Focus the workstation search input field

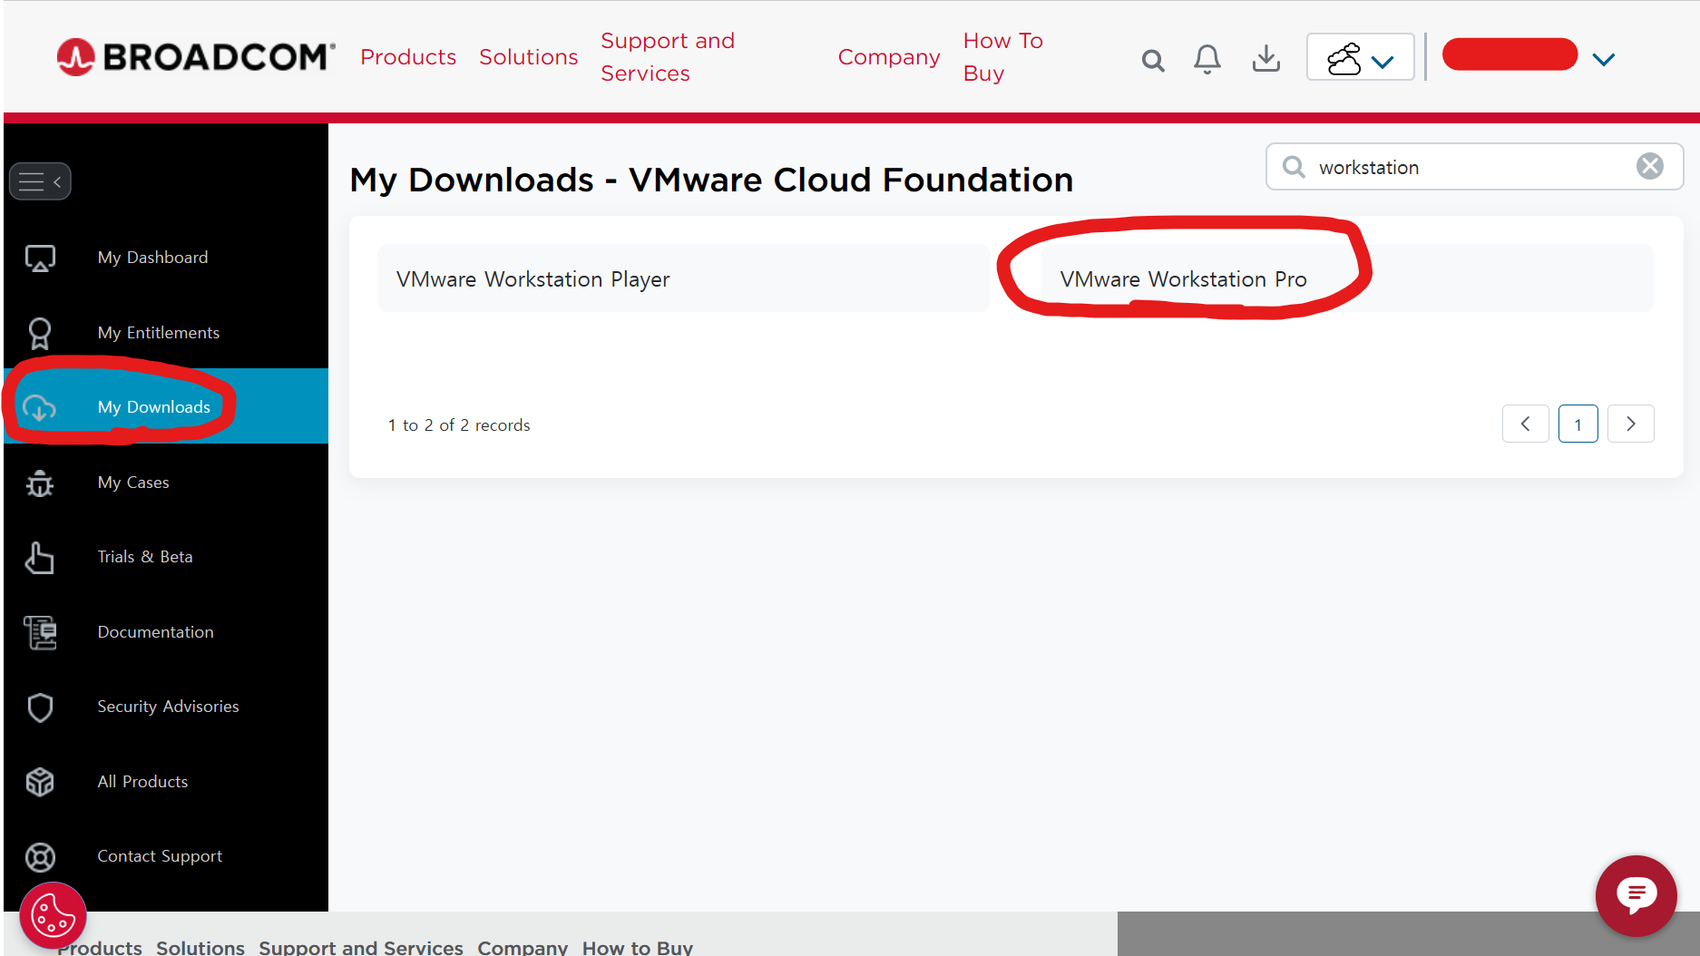(1474, 167)
